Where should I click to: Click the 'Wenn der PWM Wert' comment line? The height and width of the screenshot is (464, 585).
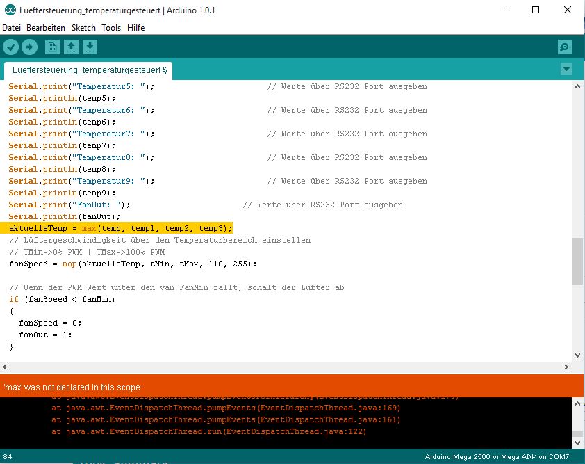pos(176,287)
